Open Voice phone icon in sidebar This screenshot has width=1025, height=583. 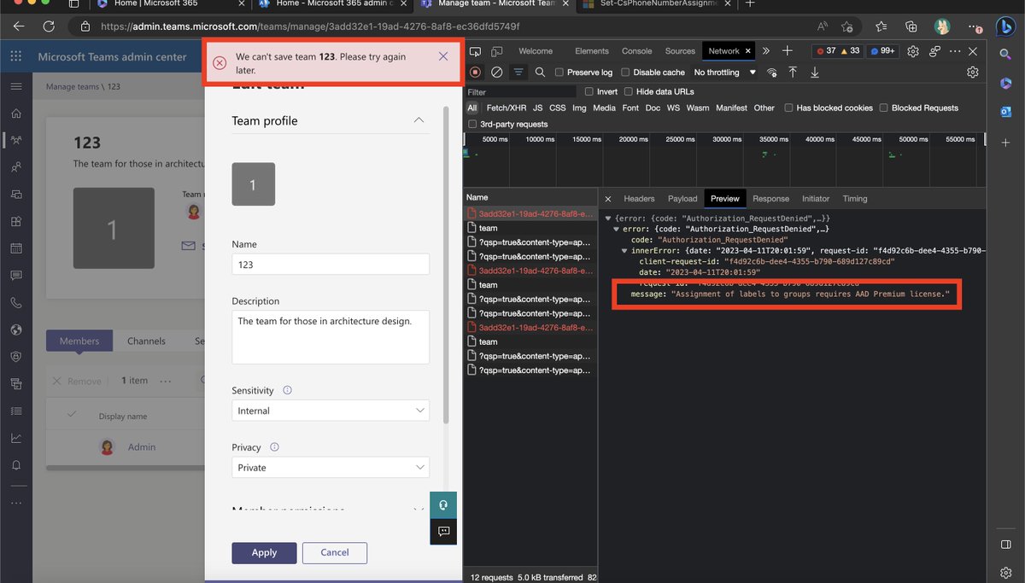coord(15,303)
